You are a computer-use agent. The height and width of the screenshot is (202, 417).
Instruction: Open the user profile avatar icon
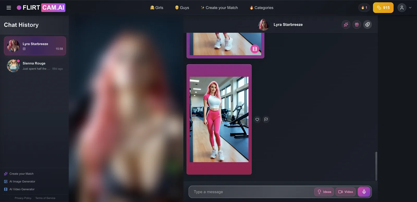point(402,8)
